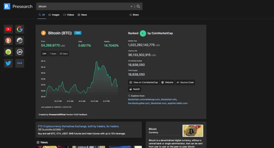This screenshot has height=148, width=274.
Task: Click the flag icon beside the ad URL
Action: coord(63,129)
